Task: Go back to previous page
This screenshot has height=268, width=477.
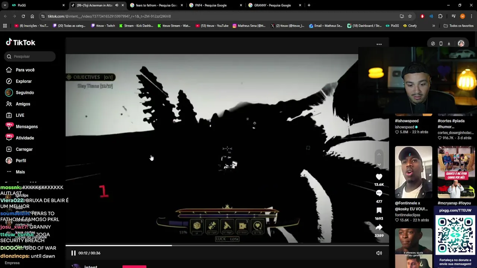Action: pyautogui.click(x=5, y=16)
